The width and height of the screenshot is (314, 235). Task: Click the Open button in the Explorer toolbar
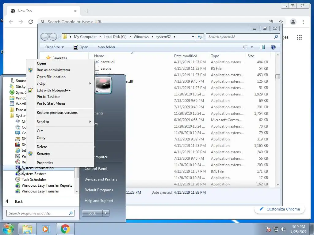click(81, 47)
